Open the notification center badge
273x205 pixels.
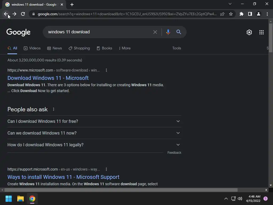point(266,199)
